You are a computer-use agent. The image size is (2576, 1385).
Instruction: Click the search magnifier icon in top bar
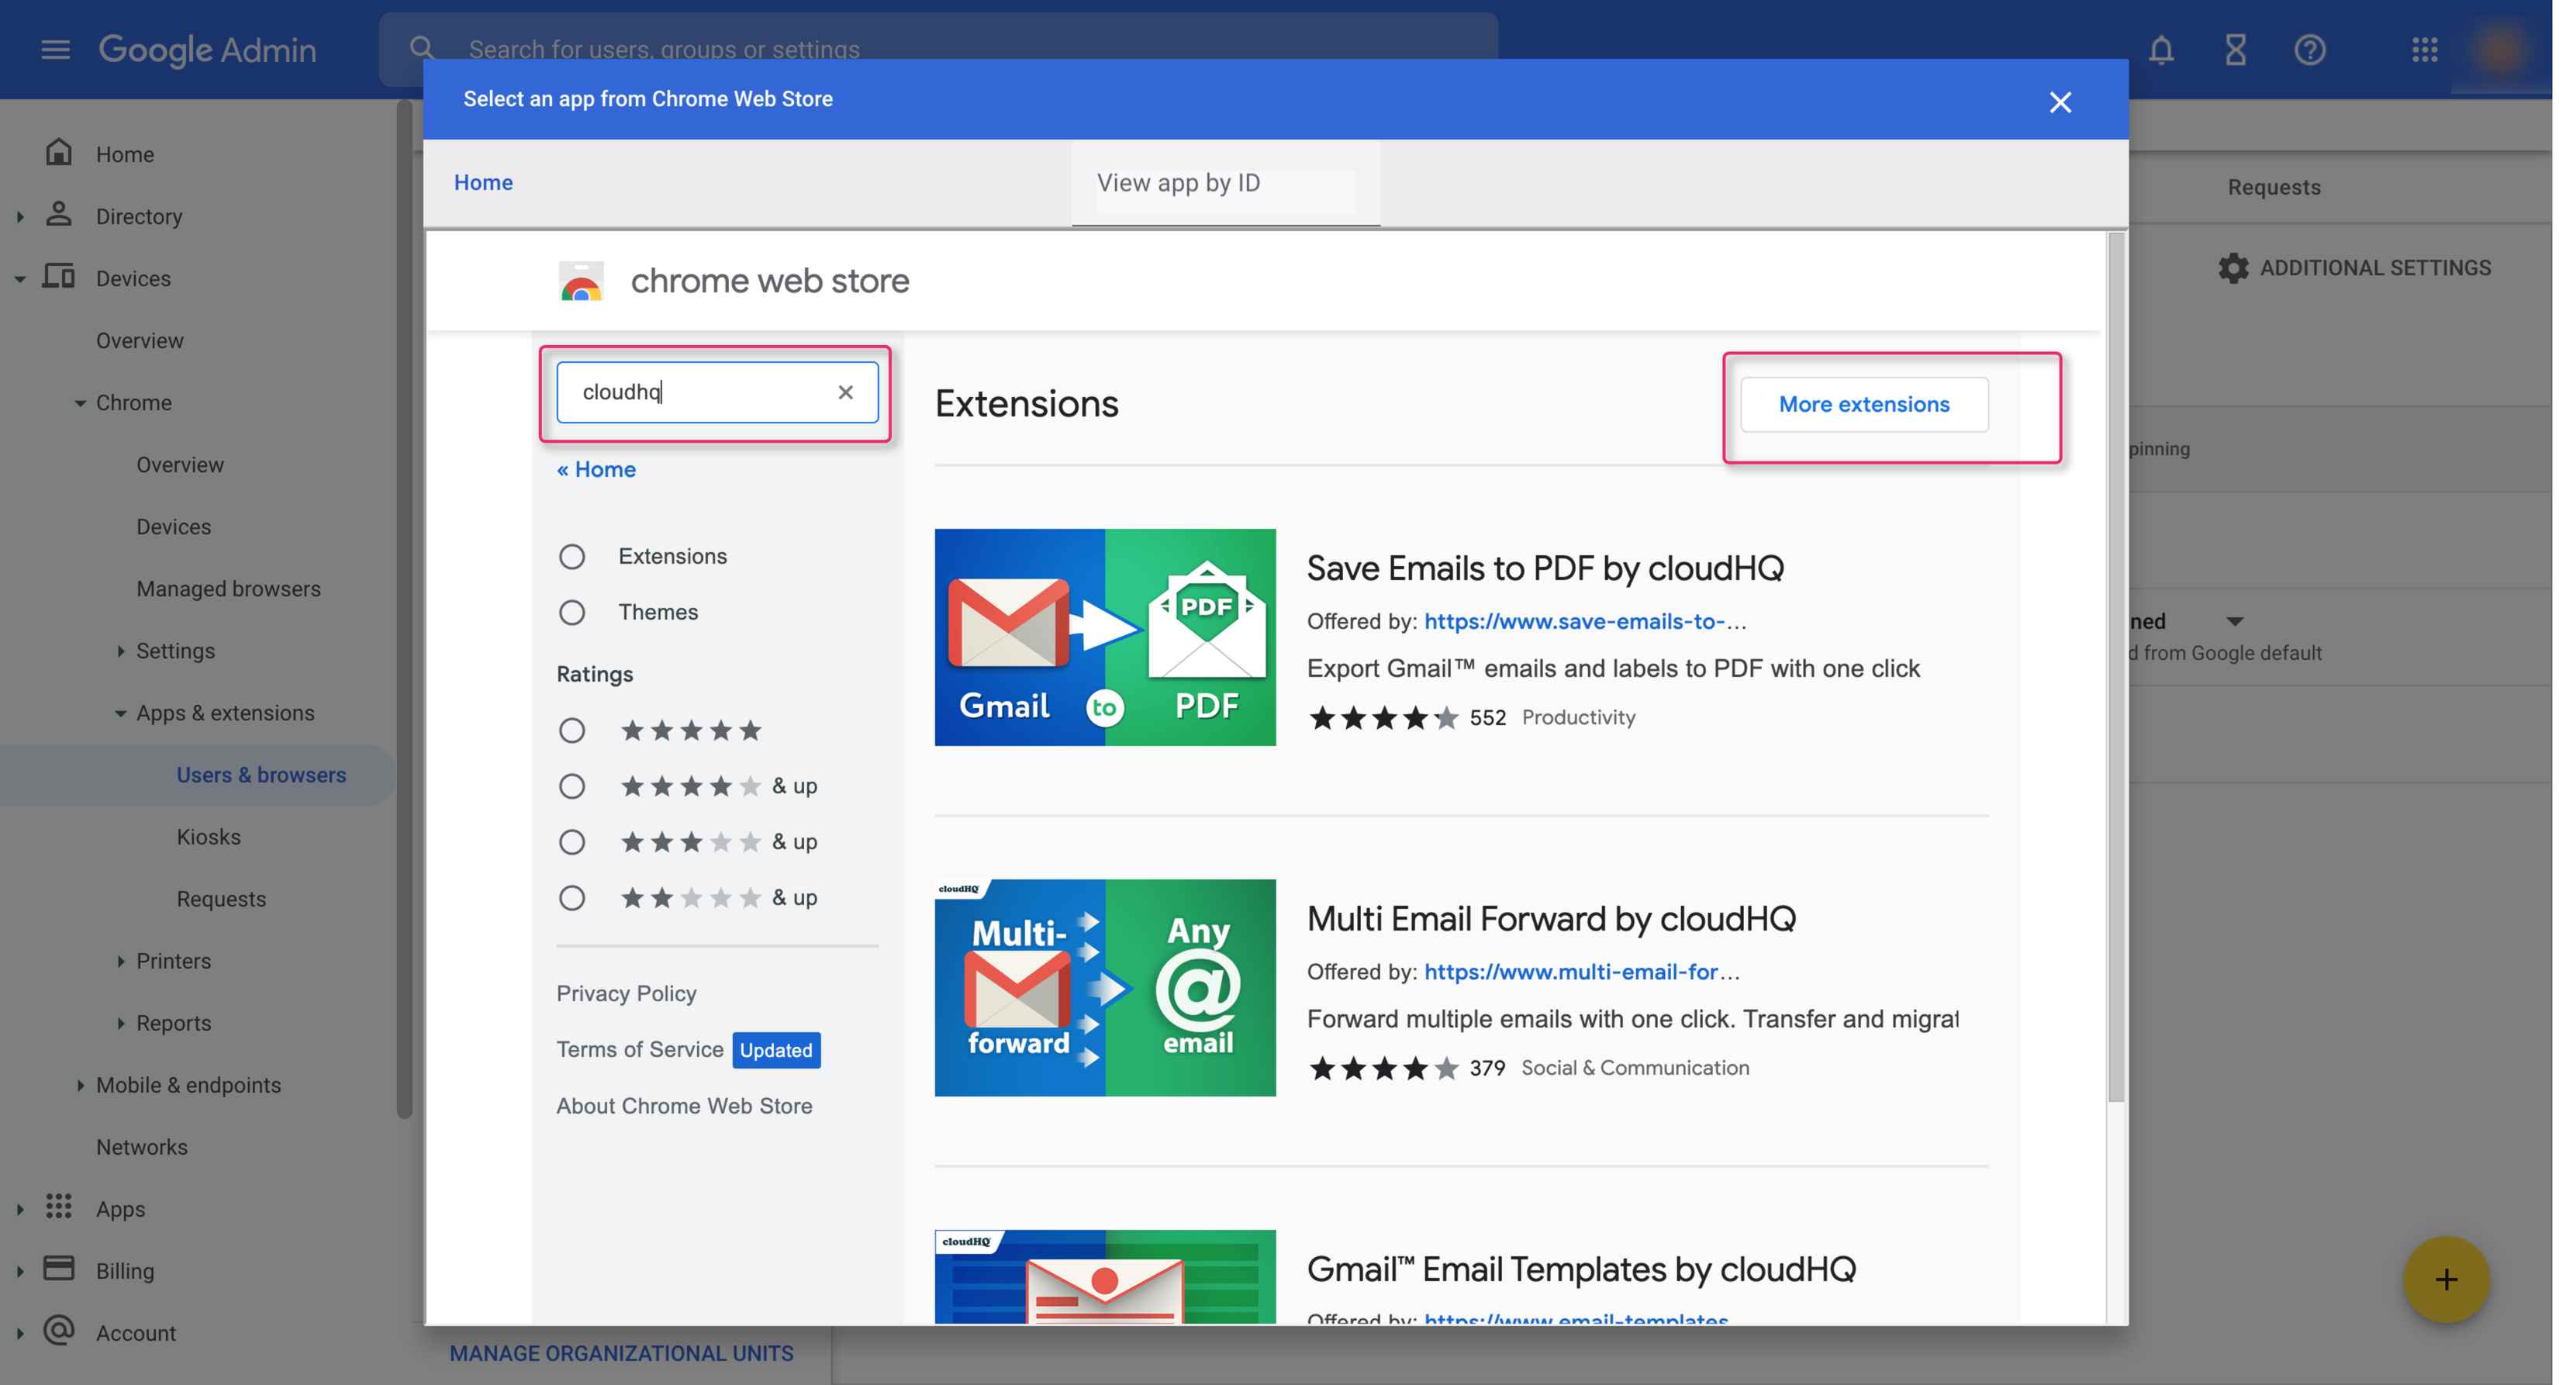[x=422, y=48]
